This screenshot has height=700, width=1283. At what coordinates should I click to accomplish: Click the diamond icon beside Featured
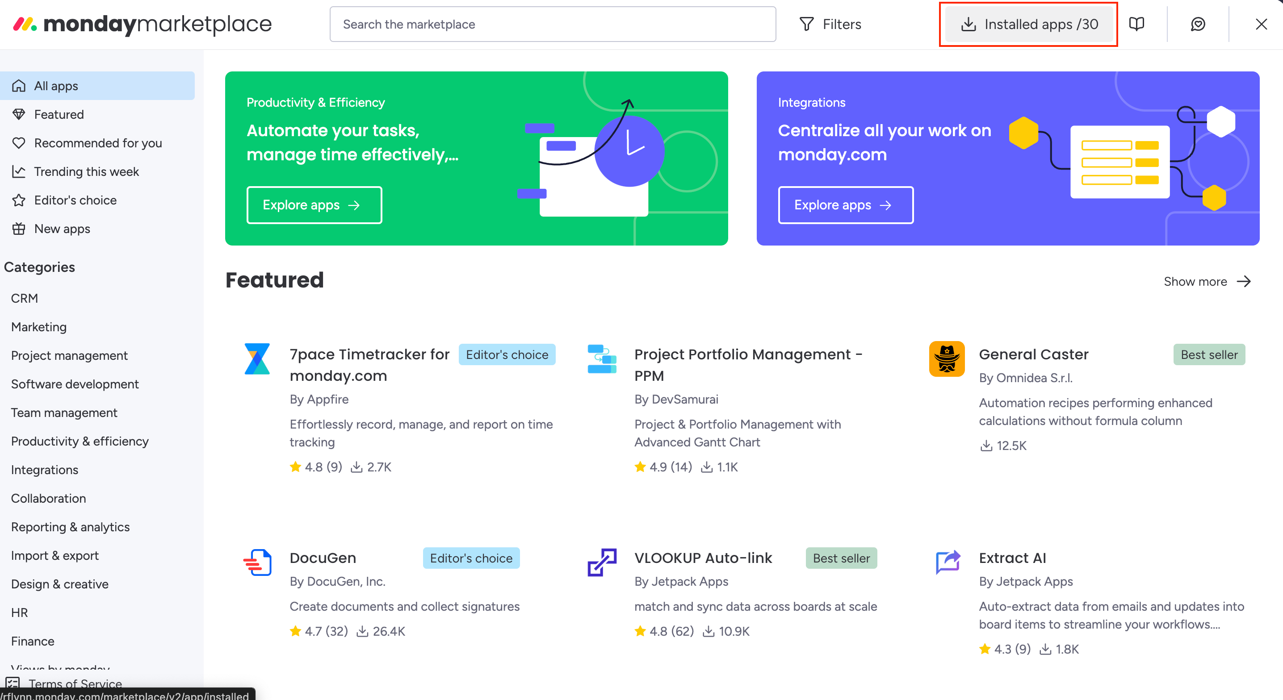(x=19, y=114)
